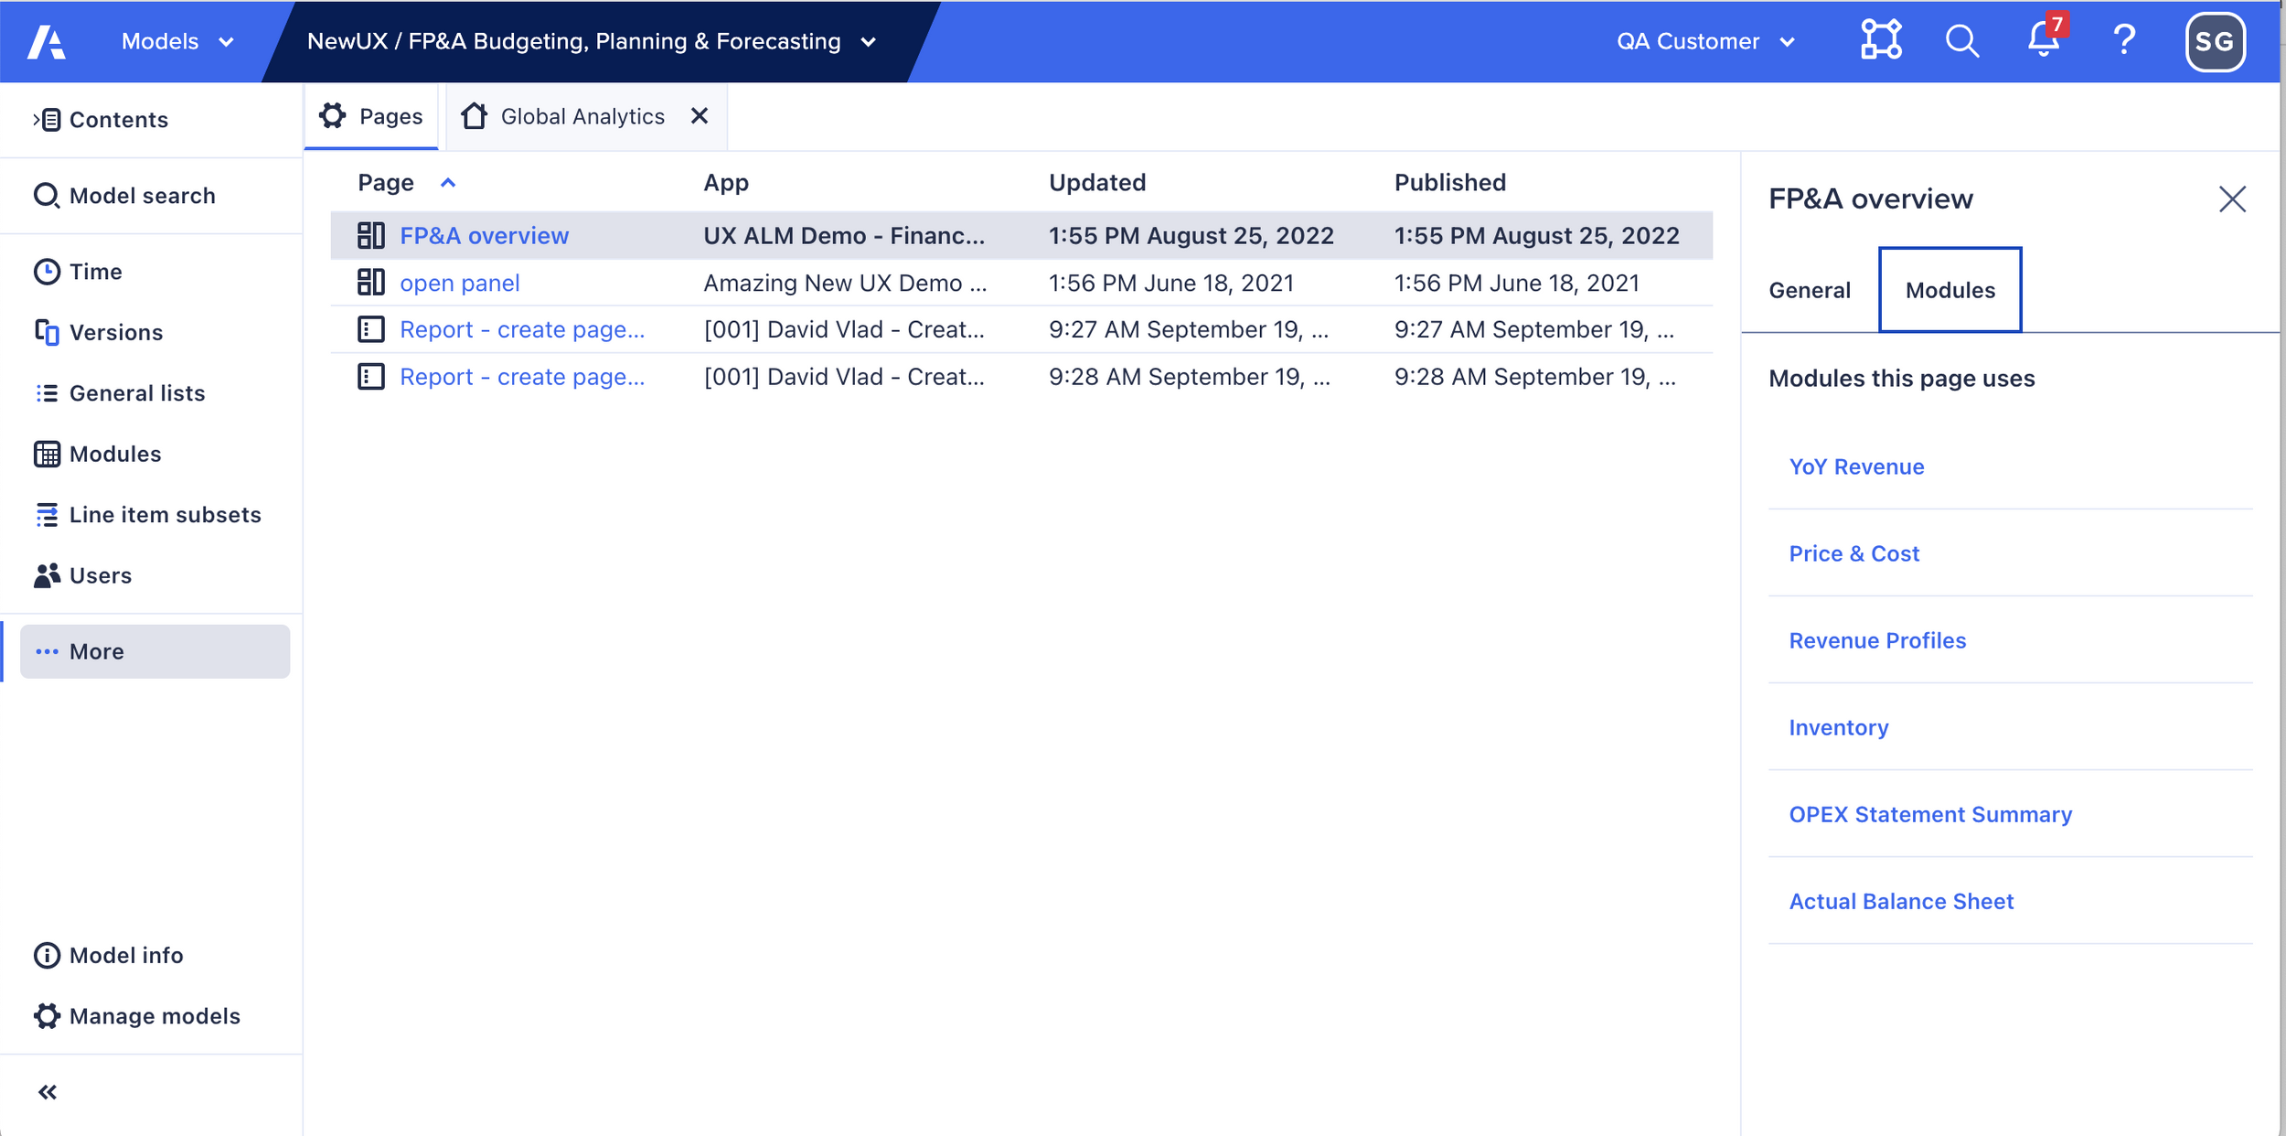Screen dimensions: 2286x1136
Task: Click the Line item subsets icon
Action: (47, 515)
